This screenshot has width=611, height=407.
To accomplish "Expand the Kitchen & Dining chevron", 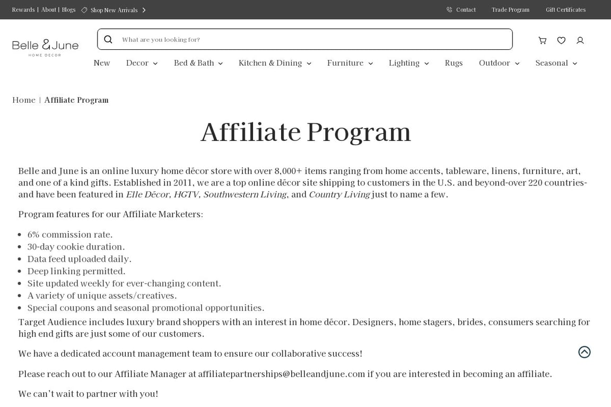I will point(309,64).
